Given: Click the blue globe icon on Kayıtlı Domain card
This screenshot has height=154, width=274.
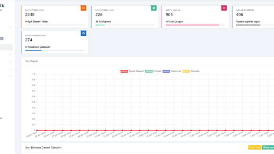Looking at the screenshot, I should (83, 33).
